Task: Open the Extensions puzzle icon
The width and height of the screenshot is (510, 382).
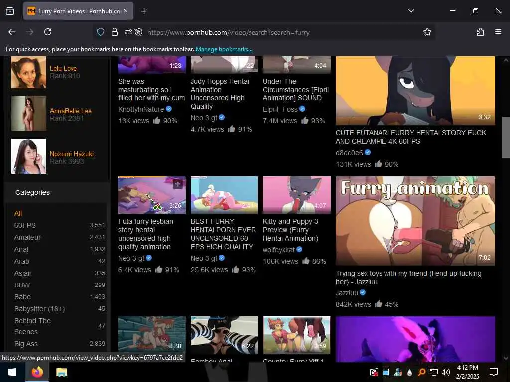Action: [481, 32]
